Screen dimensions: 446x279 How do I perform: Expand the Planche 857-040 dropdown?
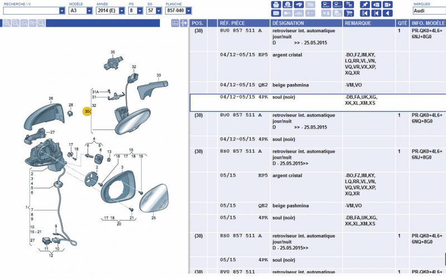(x=188, y=11)
